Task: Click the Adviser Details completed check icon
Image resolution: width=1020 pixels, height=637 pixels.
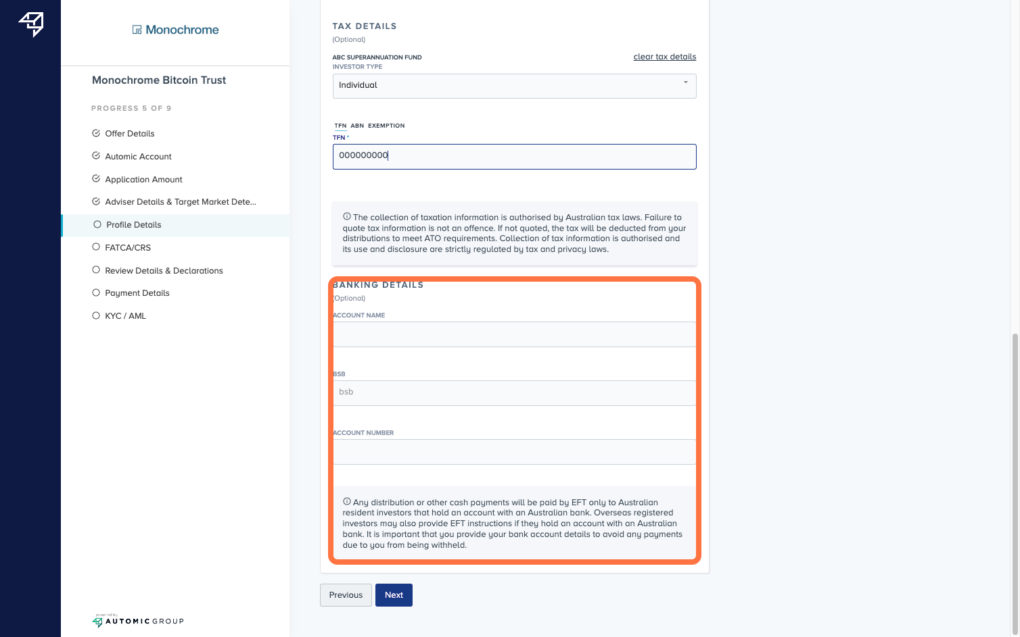Action: [x=96, y=201]
